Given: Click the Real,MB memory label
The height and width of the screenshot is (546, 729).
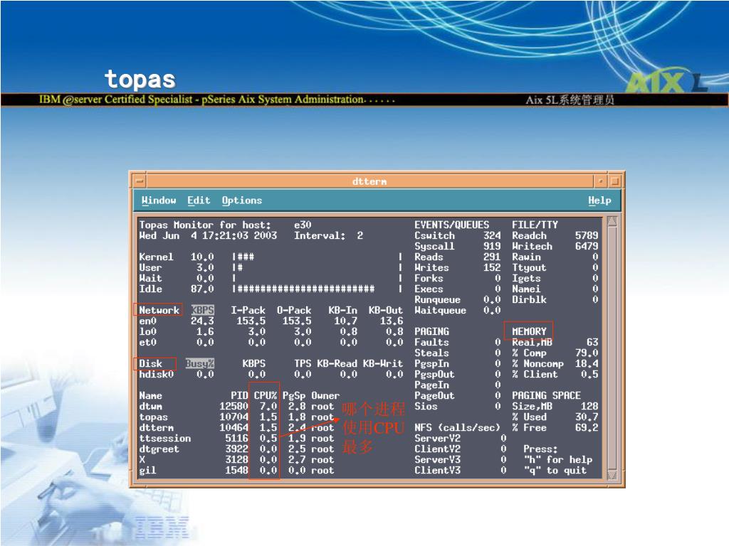Looking at the screenshot, I should pyautogui.click(x=532, y=342).
